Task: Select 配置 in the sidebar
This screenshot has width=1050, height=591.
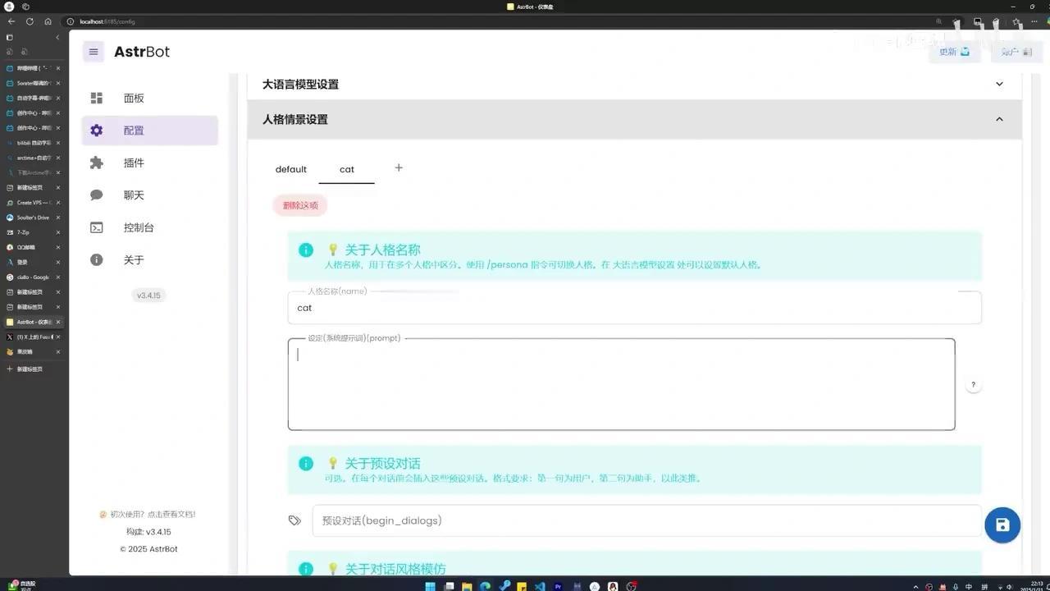Action: [x=150, y=131]
